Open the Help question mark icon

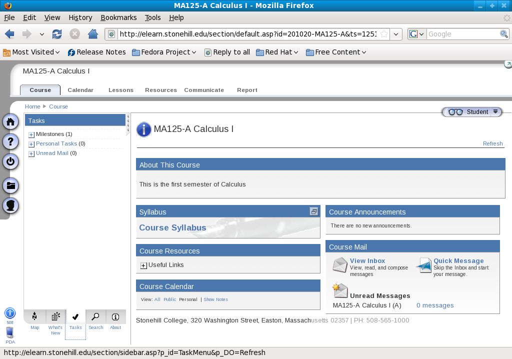coord(11,141)
